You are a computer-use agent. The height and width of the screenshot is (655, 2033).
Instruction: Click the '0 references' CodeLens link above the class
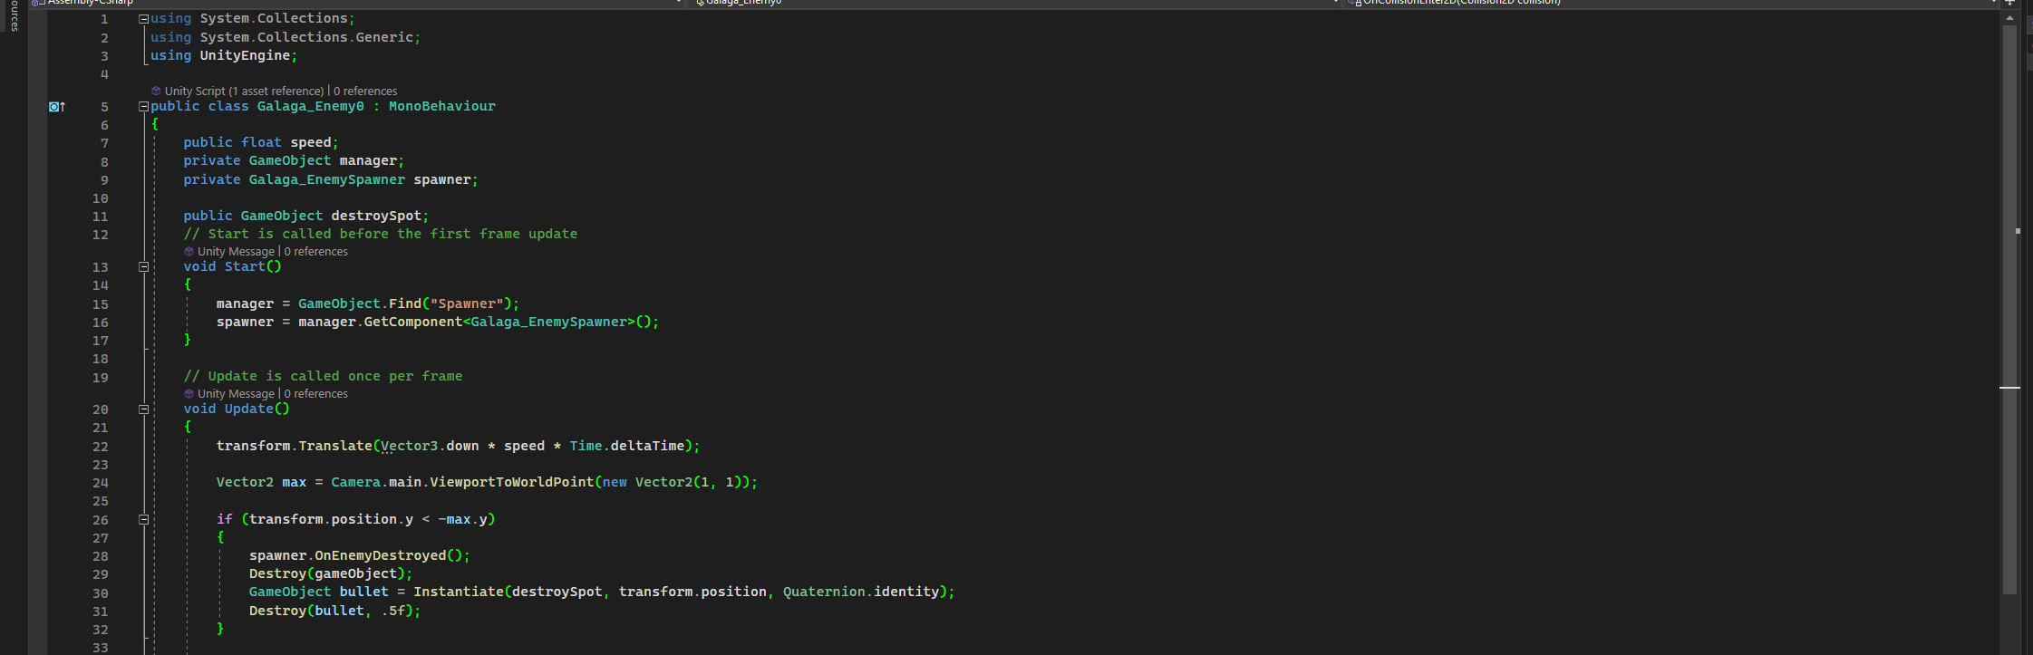[x=365, y=92]
